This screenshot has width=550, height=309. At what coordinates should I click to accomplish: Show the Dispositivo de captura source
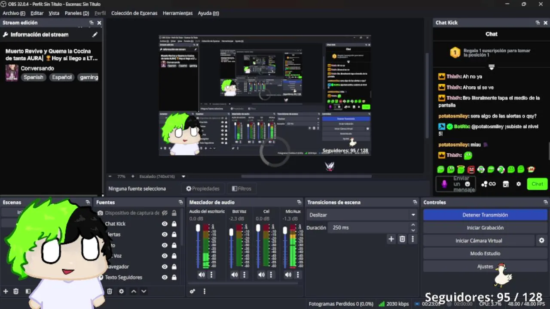165,213
